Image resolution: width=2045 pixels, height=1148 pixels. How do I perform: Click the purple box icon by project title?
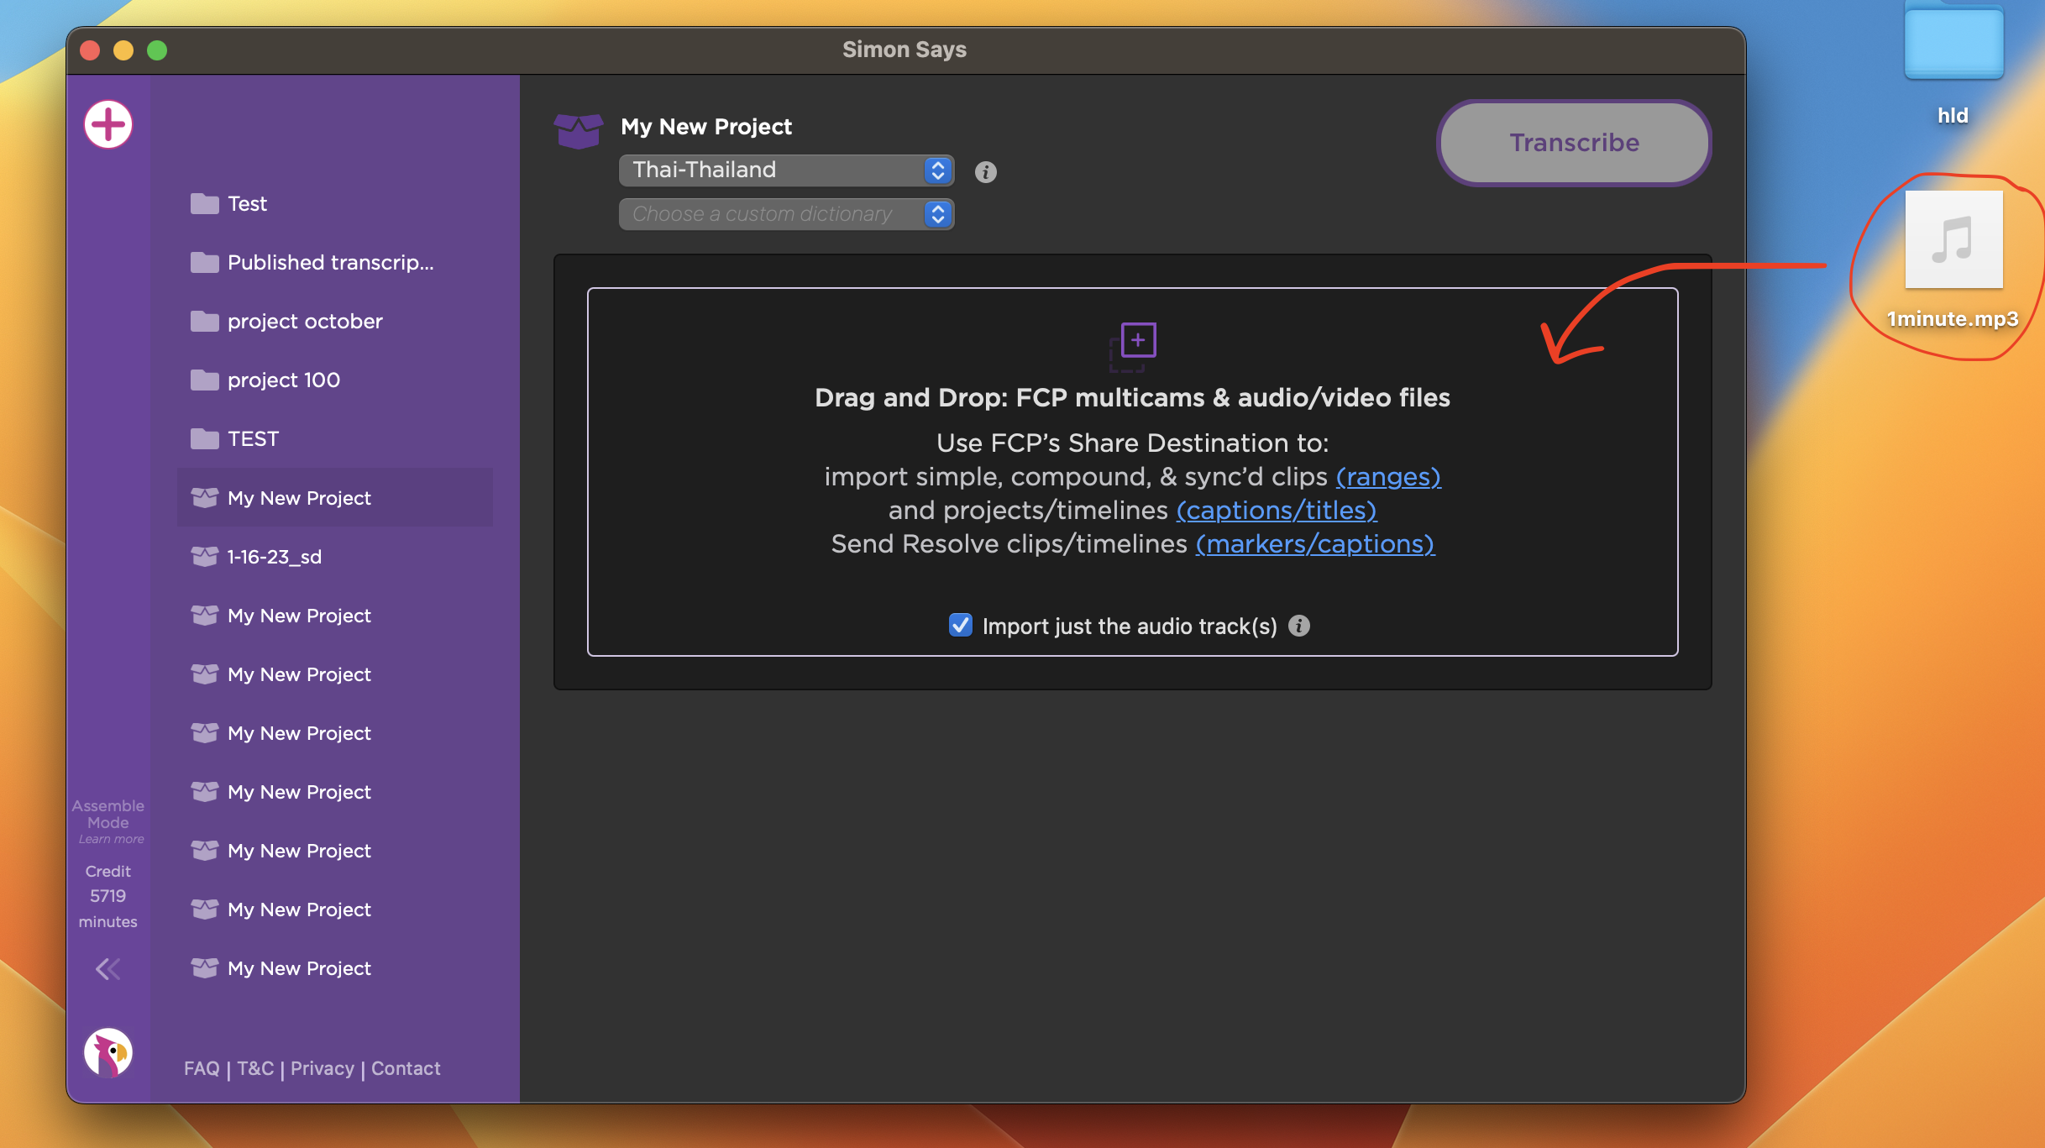(579, 130)
